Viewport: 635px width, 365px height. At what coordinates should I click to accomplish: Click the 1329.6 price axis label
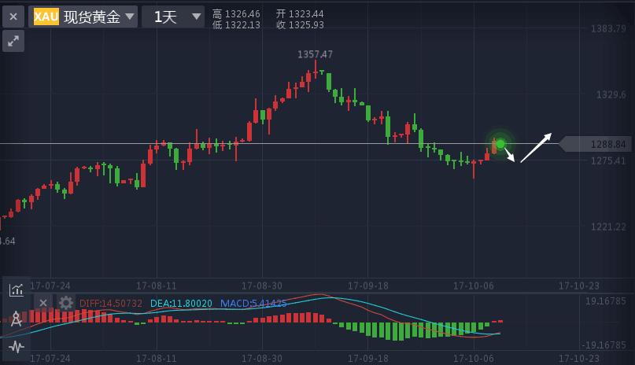coord(611,94)
